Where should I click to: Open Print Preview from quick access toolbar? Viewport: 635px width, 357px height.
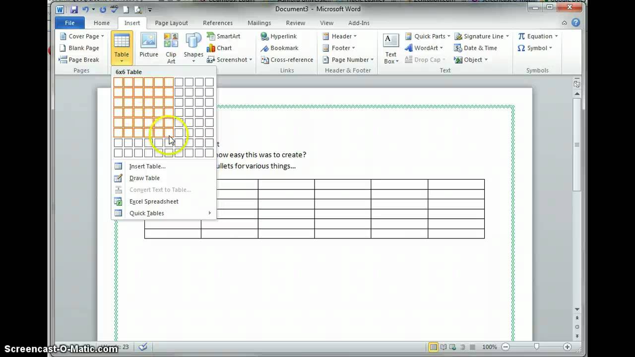137,9
